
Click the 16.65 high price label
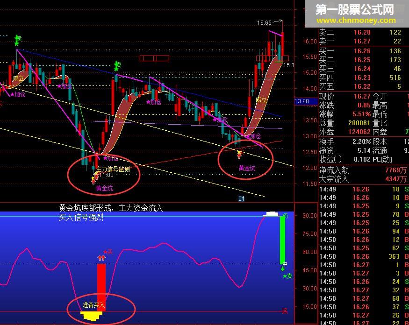264,23
